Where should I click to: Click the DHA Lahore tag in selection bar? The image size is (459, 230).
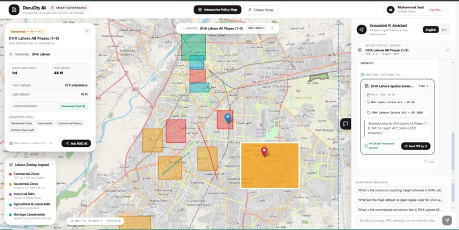(x=256, y=28)
